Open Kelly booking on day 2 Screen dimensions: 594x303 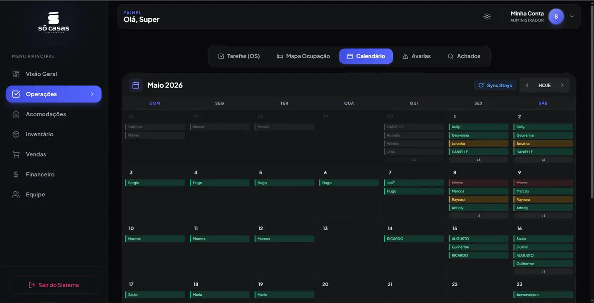543,127
